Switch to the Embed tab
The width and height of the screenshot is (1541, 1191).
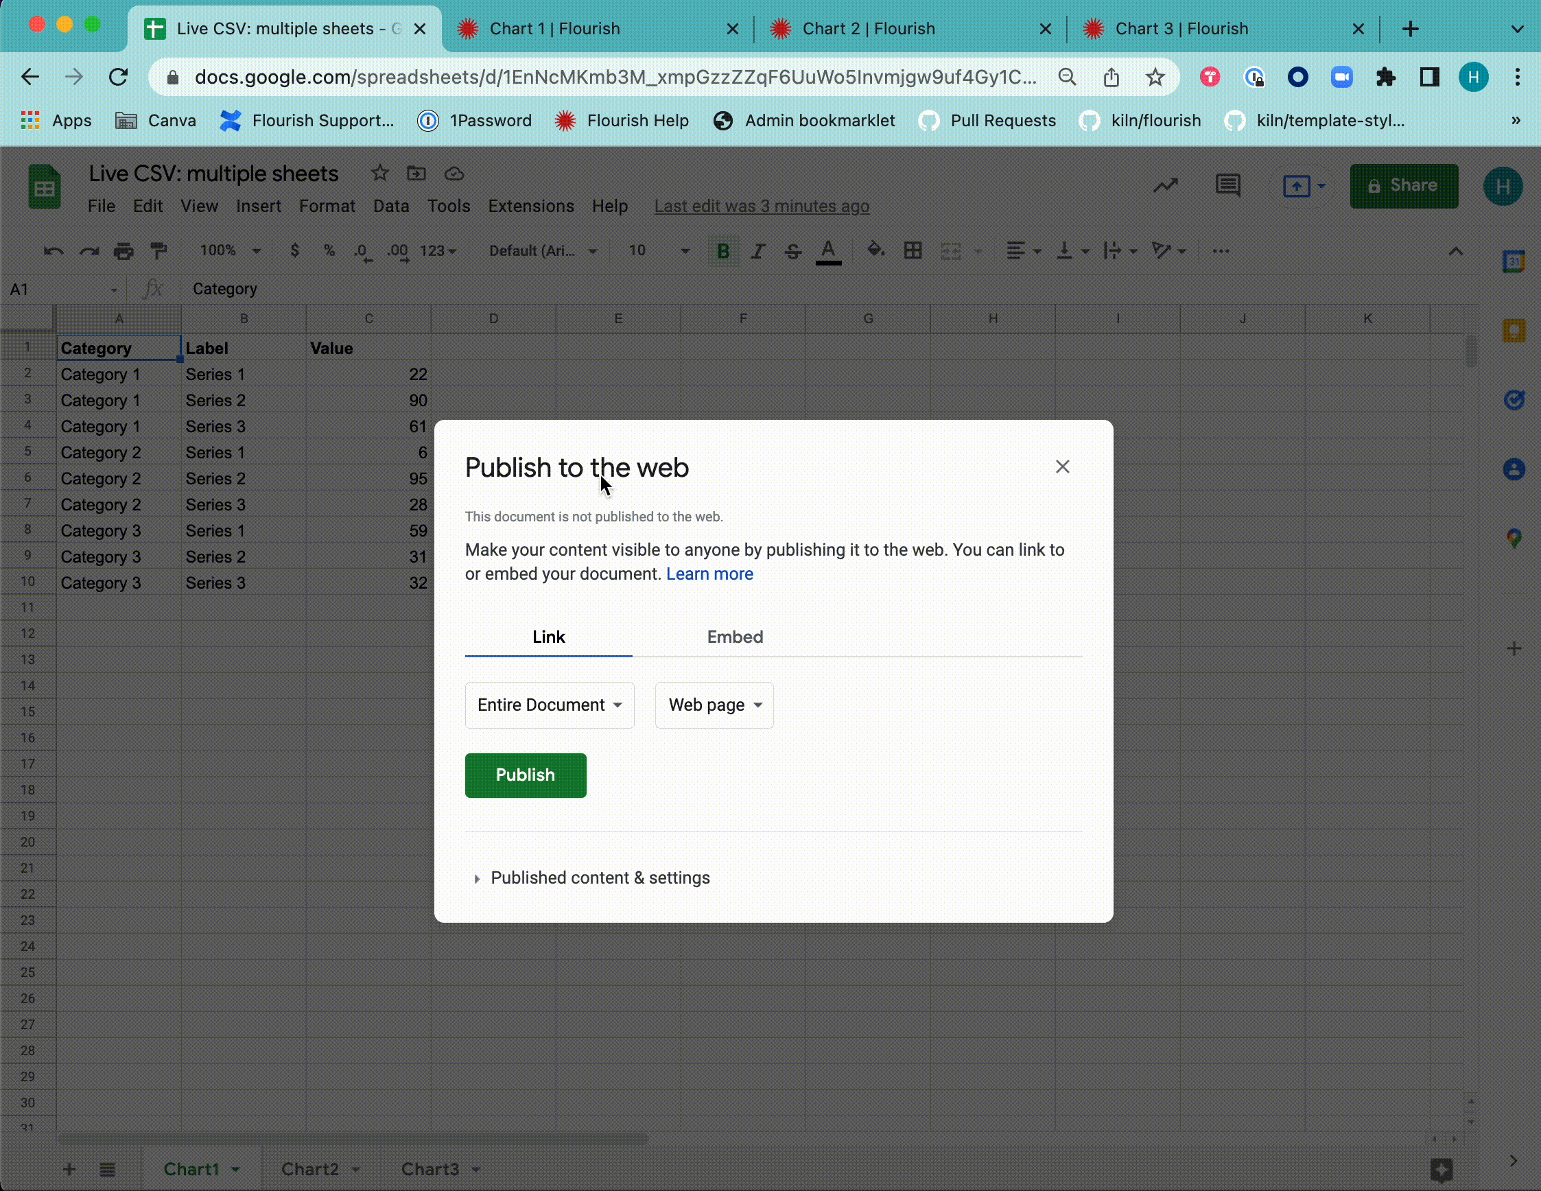735,637
